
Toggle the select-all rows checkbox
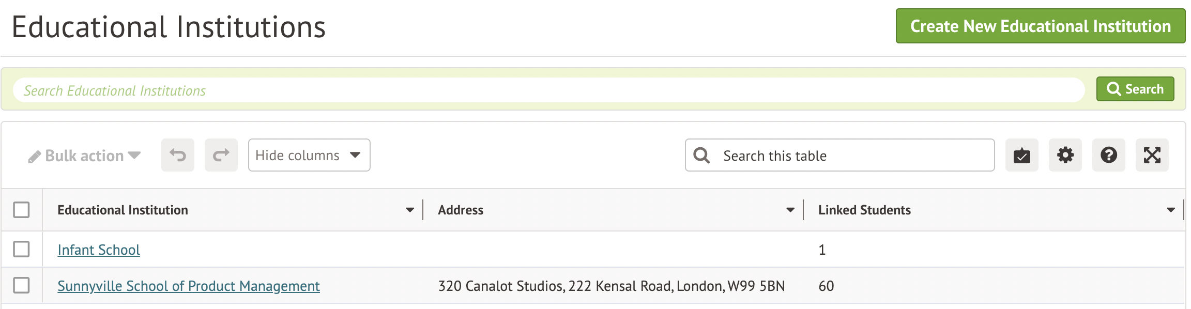point(21,210)
